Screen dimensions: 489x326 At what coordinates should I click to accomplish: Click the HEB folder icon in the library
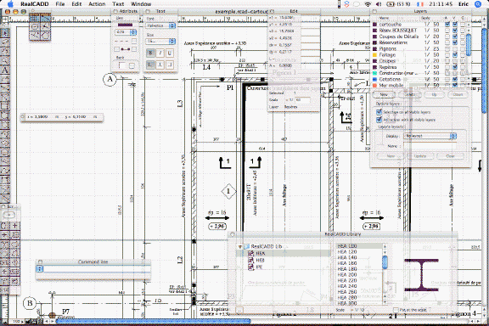point(250,260)
